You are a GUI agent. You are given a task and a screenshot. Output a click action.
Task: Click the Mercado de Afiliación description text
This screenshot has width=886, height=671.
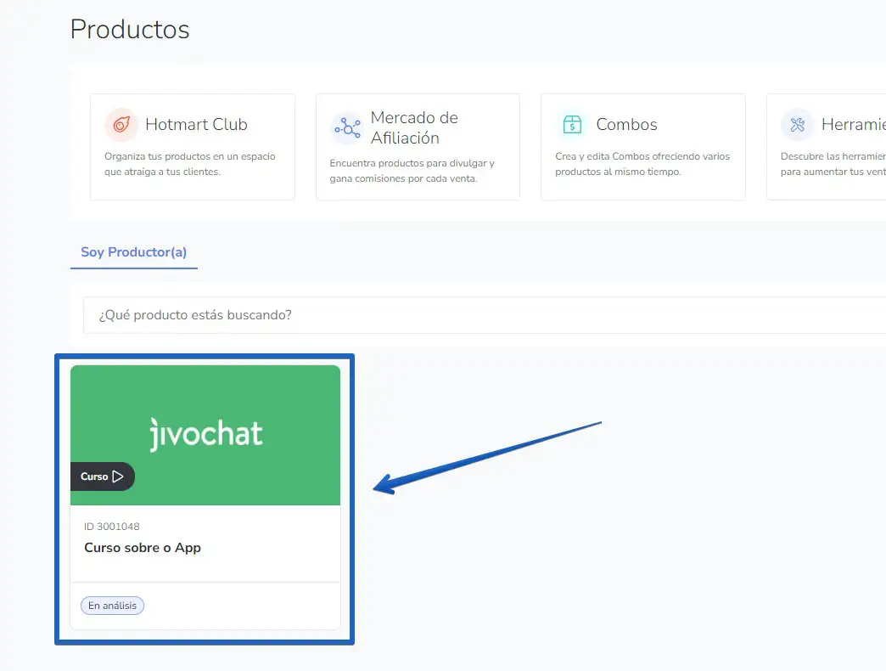pyautogui.click(x=412, y=171)
